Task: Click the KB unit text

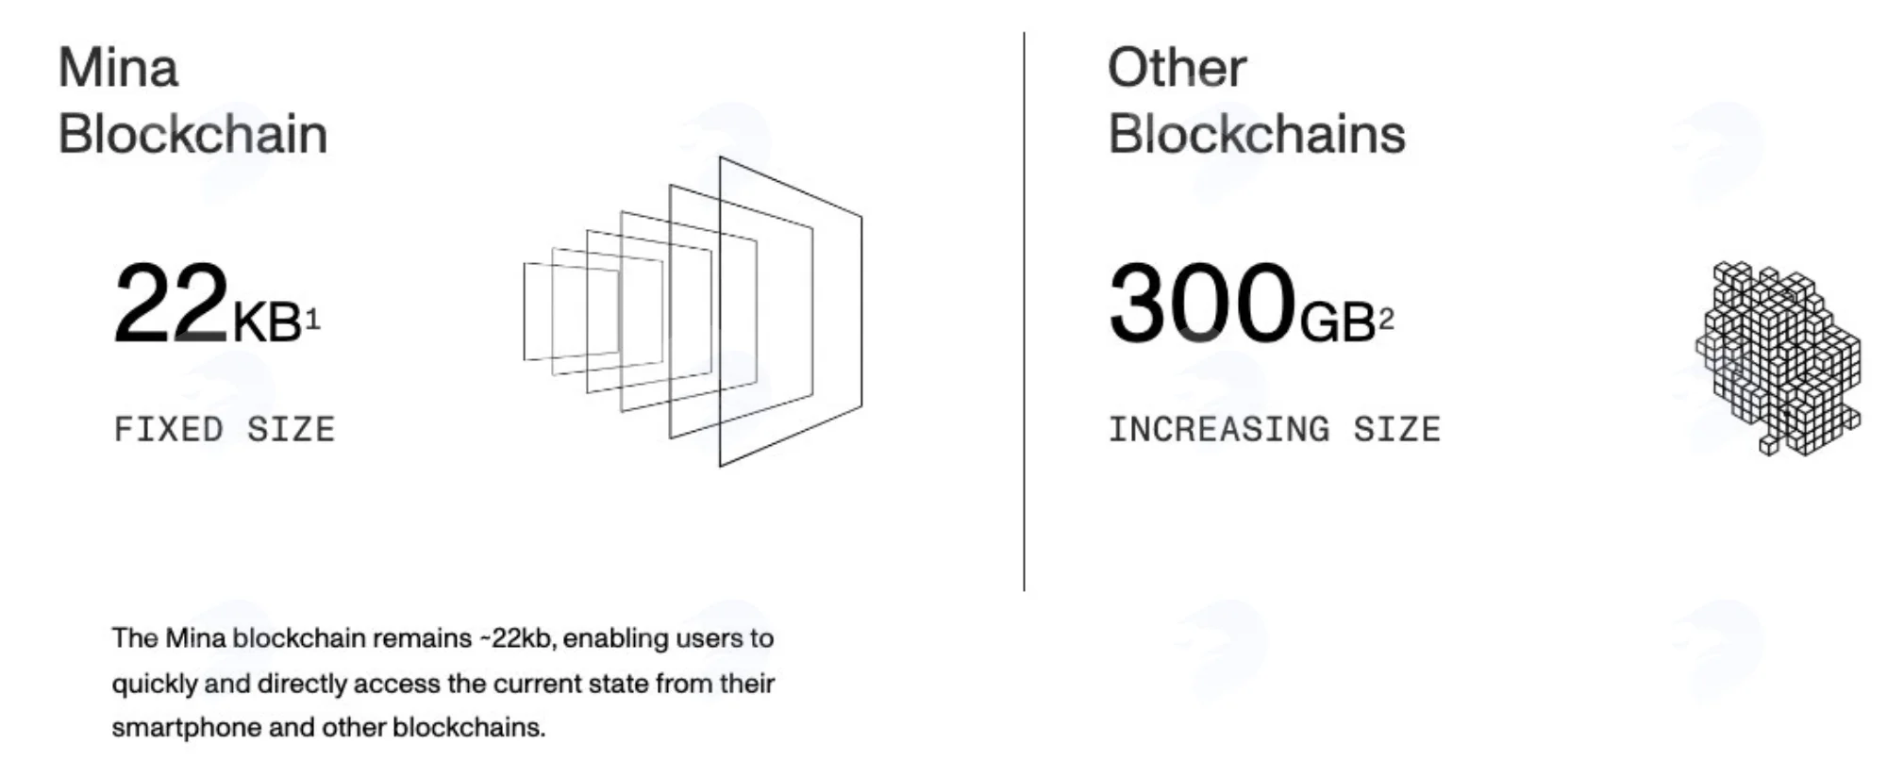Action: (x=266, y=323)
